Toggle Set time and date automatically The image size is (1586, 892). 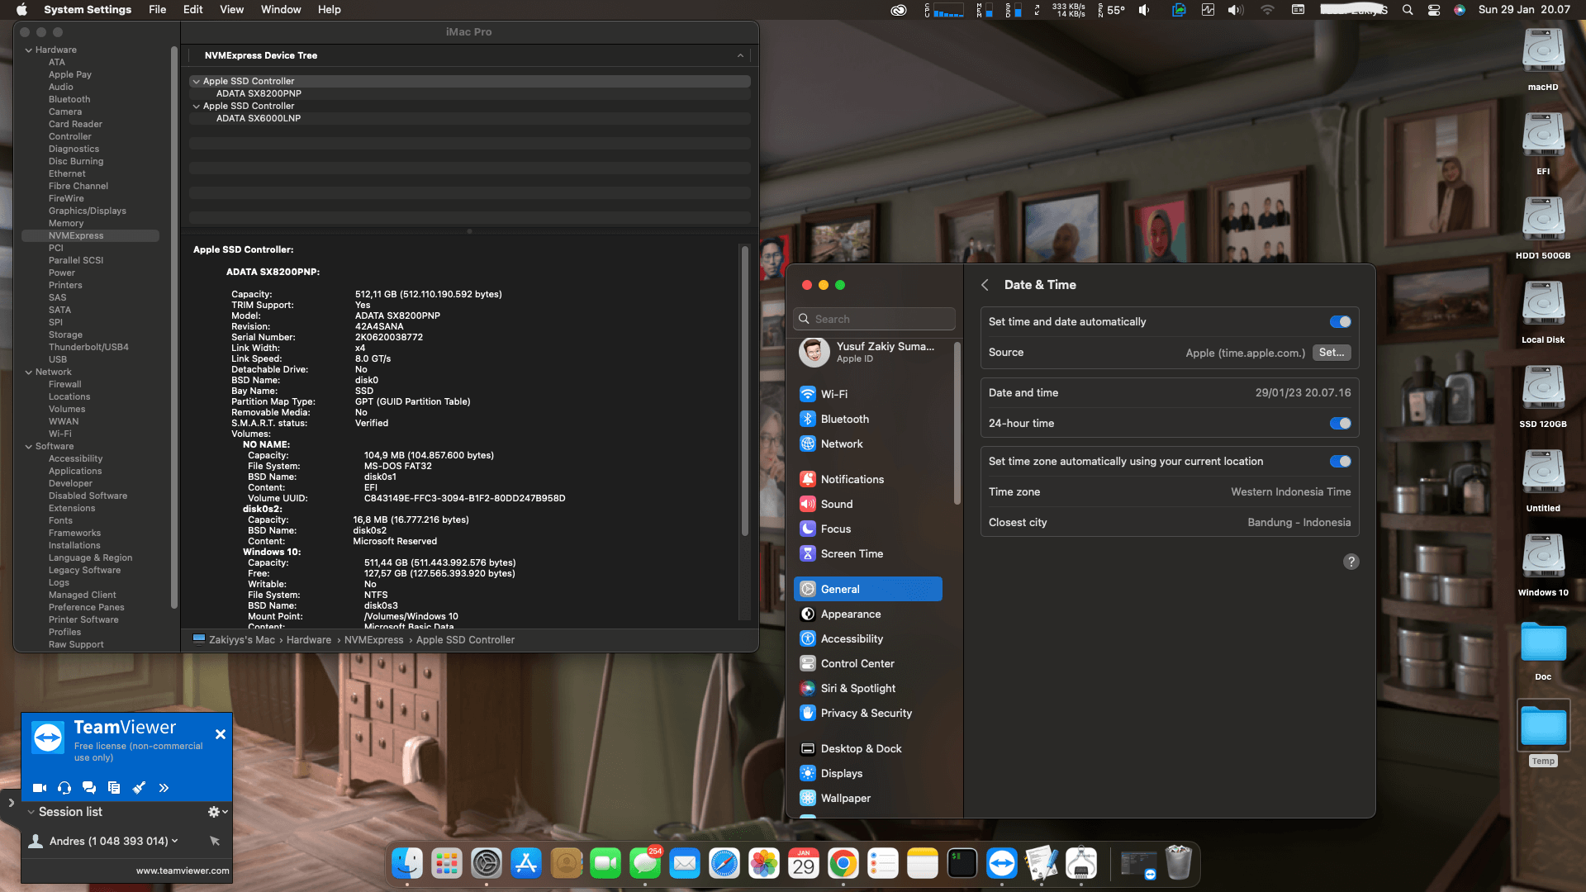coord(1340,322)
